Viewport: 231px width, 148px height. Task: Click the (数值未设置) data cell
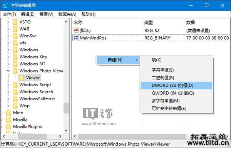198,30
